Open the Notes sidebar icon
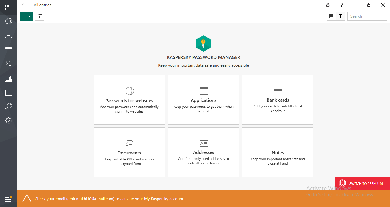390x207 pixels. 9,92
